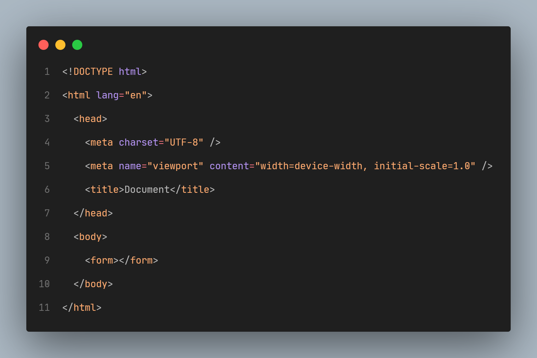Screen dimensions: 537x358
Task: Click the yellow minimize window dot
Action: click(x=60, y=45)
